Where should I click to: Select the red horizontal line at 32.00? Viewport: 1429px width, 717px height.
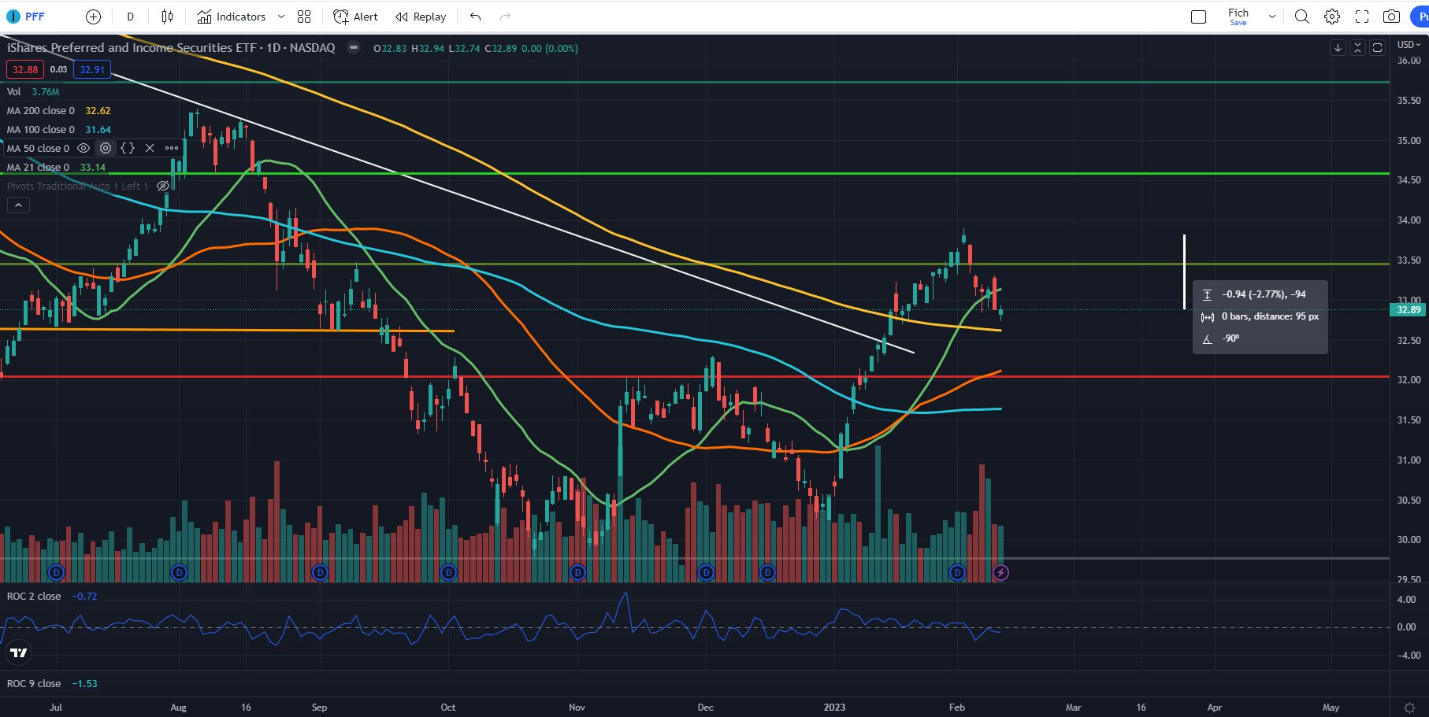tap(695, 377)
